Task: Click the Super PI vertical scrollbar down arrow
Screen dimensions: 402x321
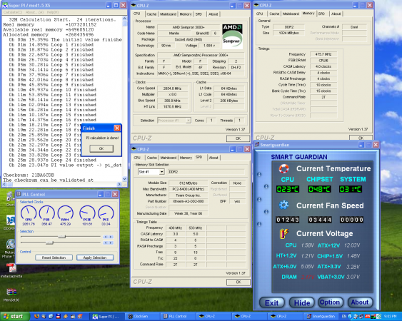Action: coord(125,179)
